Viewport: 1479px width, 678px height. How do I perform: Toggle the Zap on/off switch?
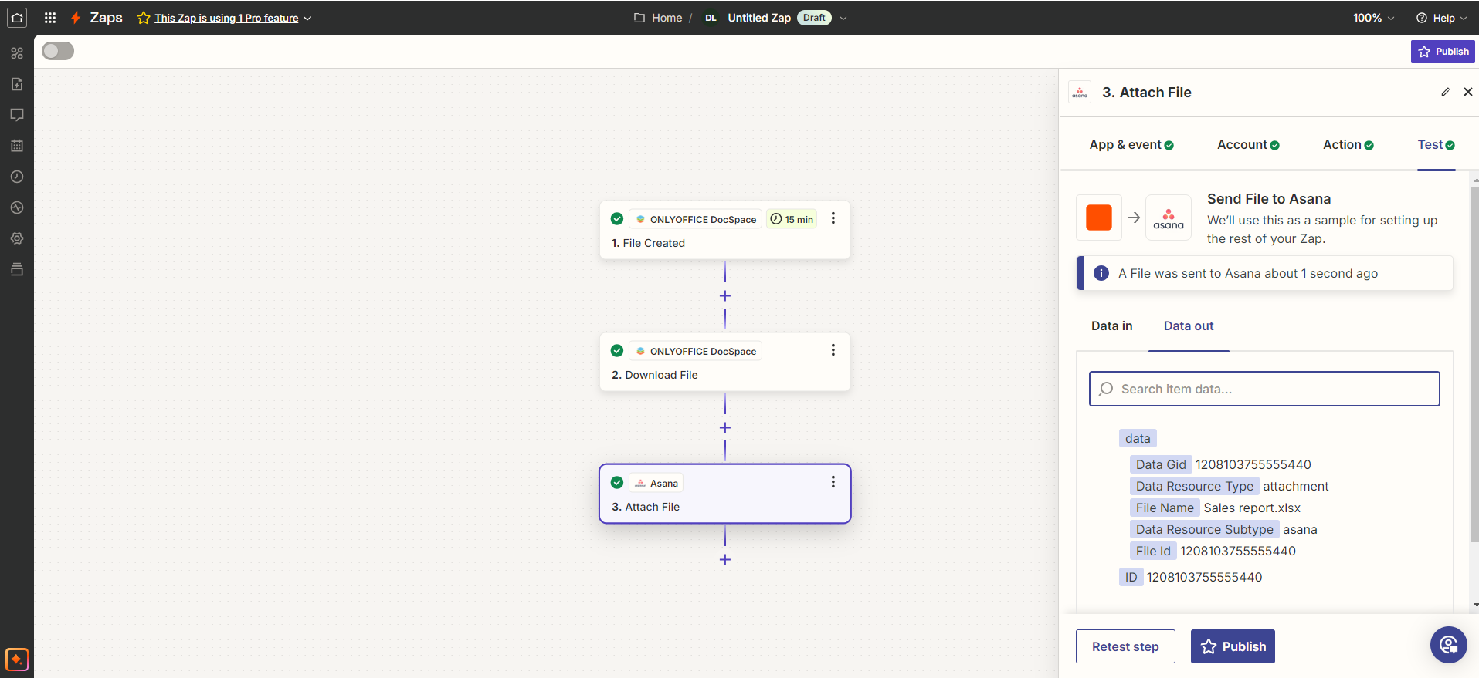click(x=58, y=51)
